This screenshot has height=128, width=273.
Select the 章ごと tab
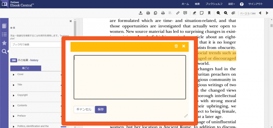click(x=26, y=68)
